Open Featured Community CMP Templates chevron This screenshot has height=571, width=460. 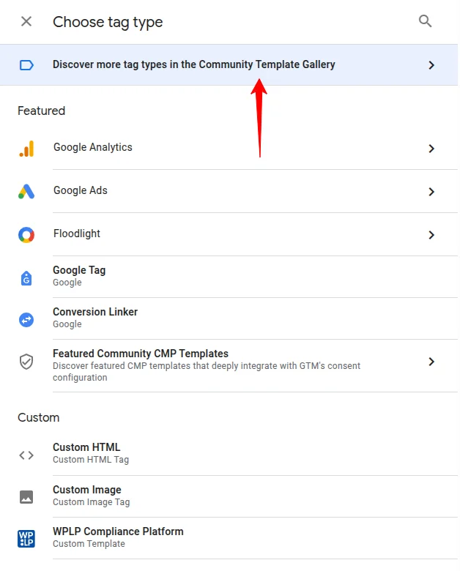431,362
